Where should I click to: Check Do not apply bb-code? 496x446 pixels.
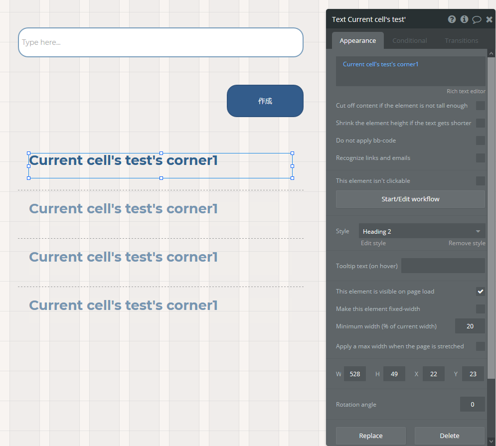coord(480,141)
